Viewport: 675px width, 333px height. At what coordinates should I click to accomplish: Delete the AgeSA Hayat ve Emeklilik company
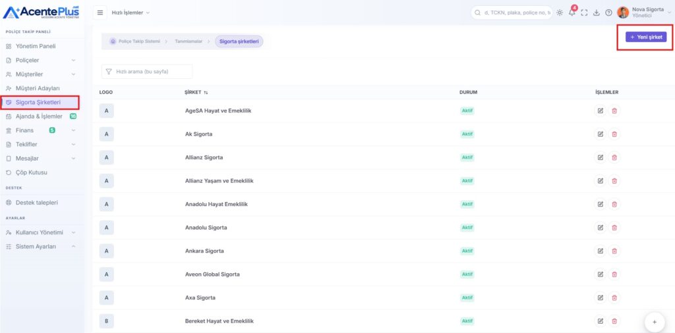(x=614, y=111)
